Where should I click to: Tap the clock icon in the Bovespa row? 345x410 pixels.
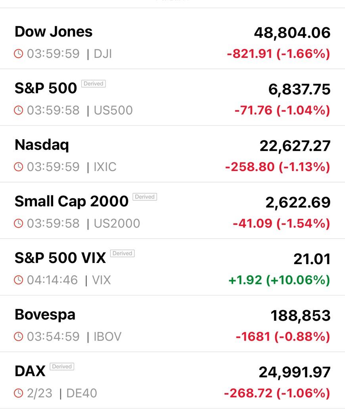19,336
